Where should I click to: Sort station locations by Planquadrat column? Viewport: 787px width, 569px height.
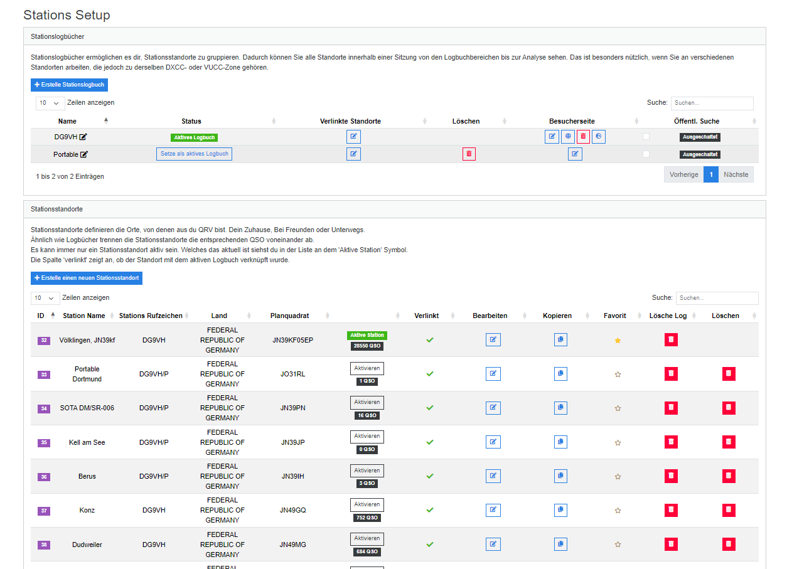click(289, 316)
